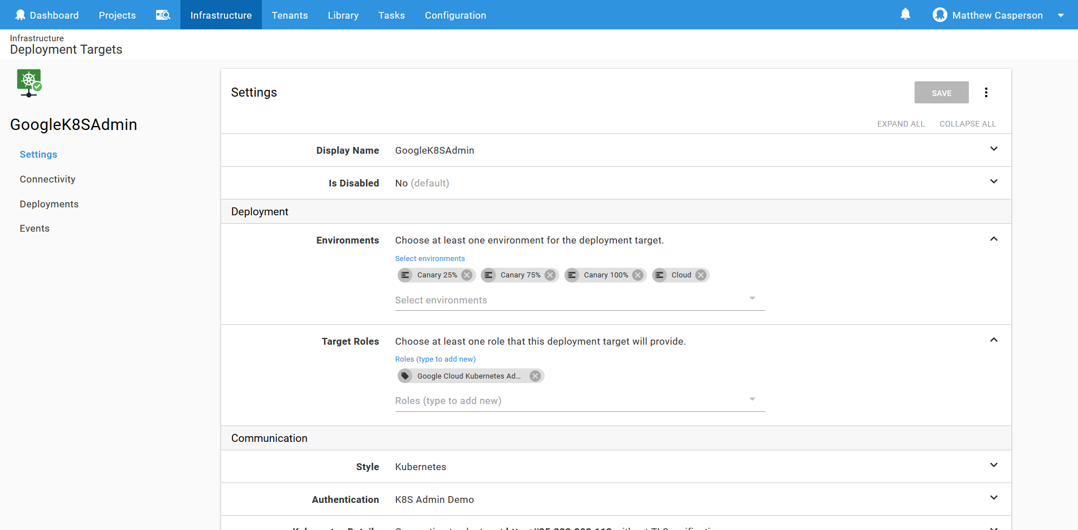This screenshot has height=530, width=1078.
Task: Expand the Authentication section
Action: (x=993, y=498)
